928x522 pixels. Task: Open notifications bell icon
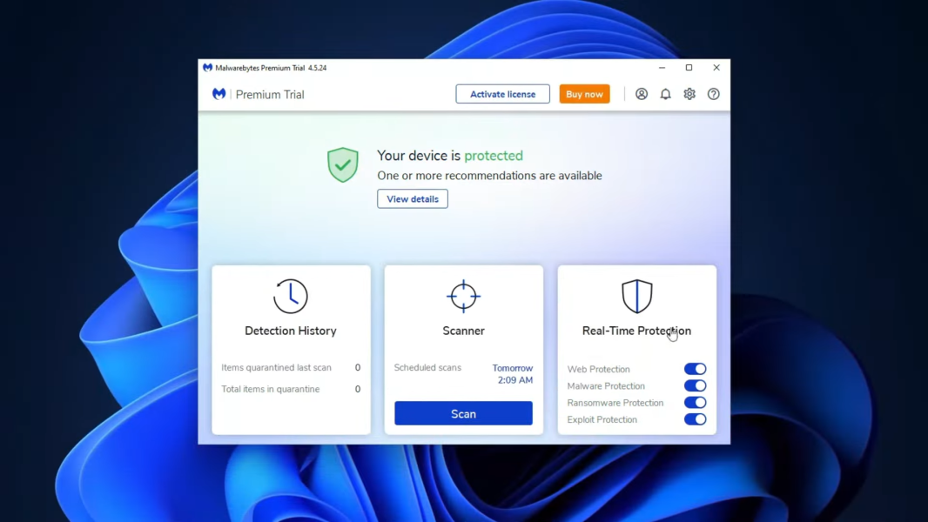pyautogui.click(x=666, y=94)
